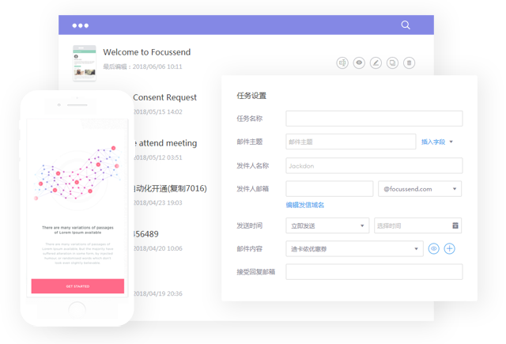Click the 编辑发信域名 link

[x=305, y=205]
